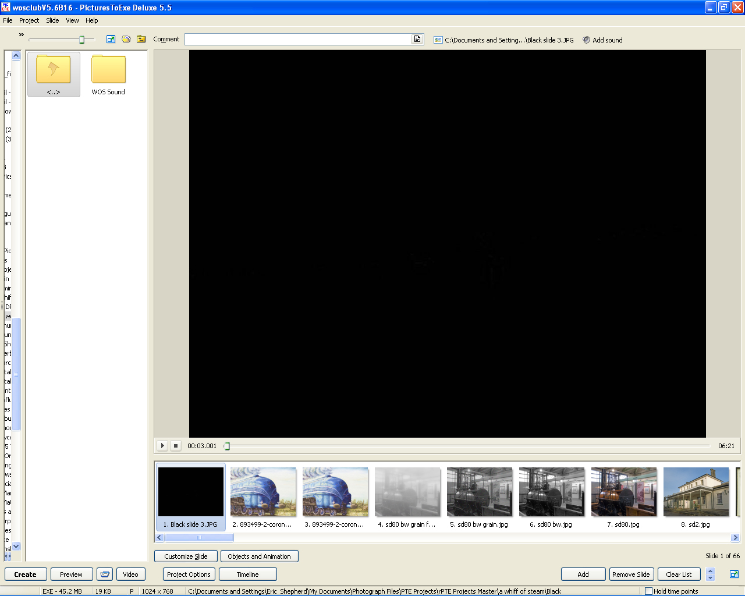Open the Objects and Animation editor
The height and width of the screenshot is (596, 745).
[x=259, y=556]
